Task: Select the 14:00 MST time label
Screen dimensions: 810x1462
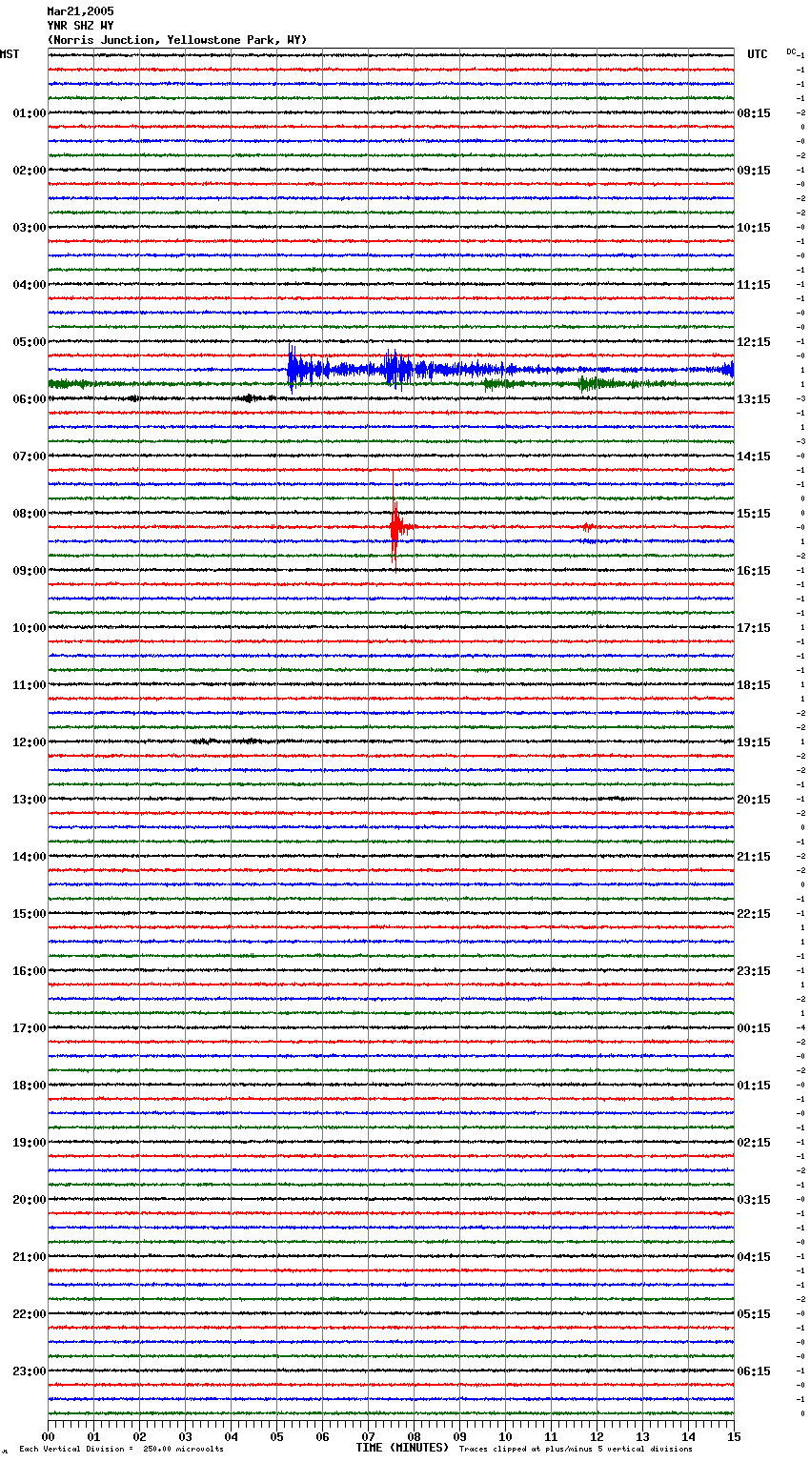Action: (x=30, y=857)
